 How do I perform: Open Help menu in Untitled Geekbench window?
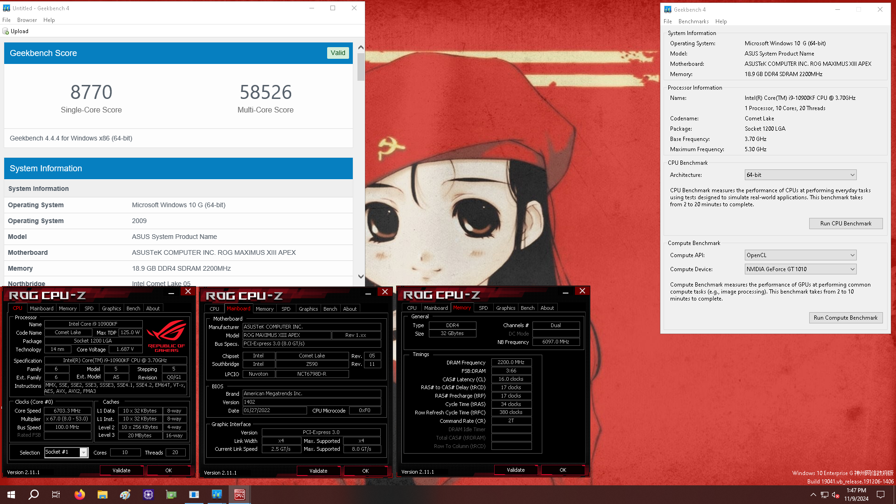(49, 20)
